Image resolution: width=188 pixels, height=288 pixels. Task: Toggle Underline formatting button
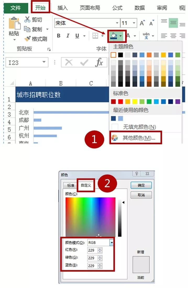(x=77, y=36)
